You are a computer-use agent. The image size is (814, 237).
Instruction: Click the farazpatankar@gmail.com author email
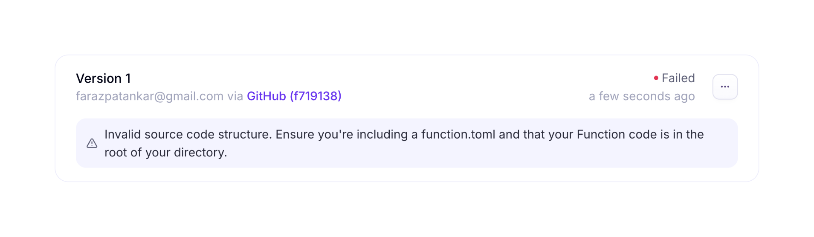(149, 96)
